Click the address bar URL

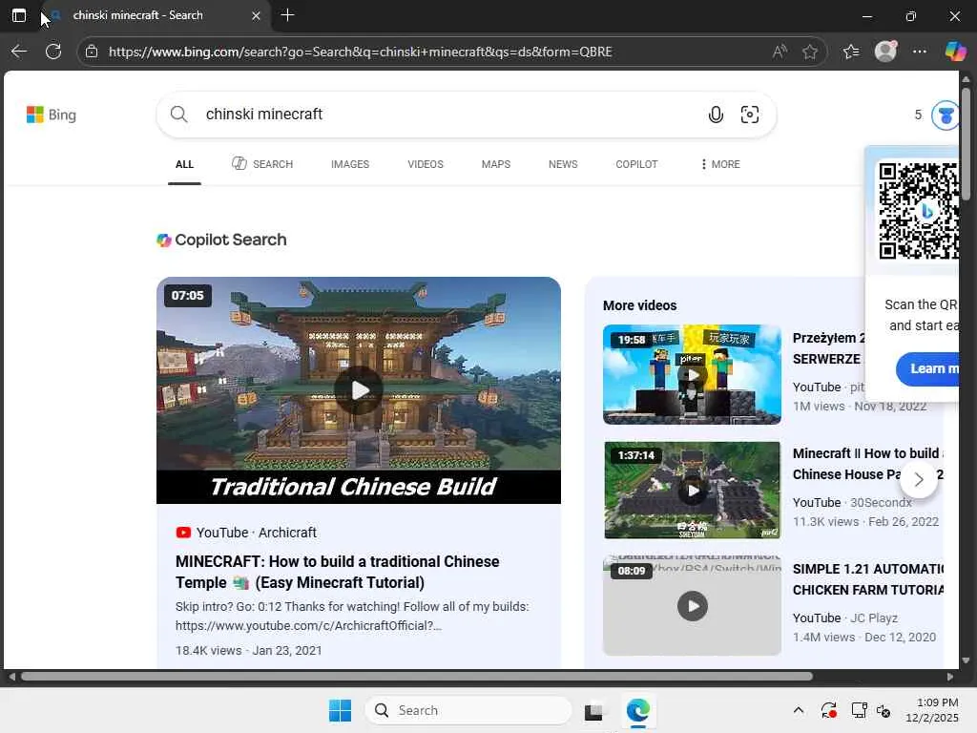360,52
